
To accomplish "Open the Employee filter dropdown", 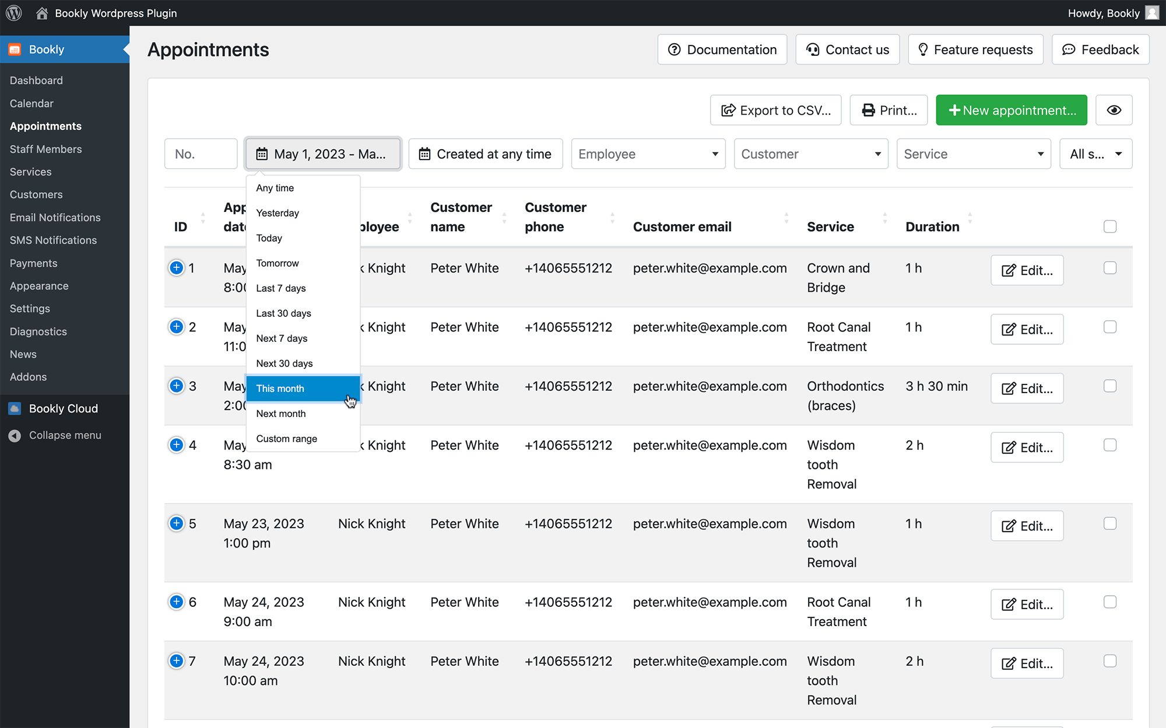I will click(x=648, y=154).
